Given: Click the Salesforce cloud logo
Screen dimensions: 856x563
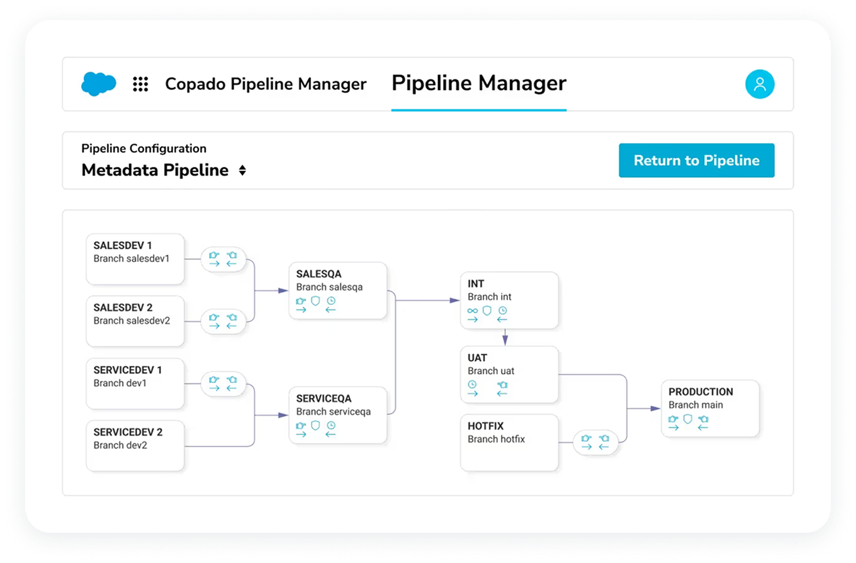Looking at the screenshot, I should (99, 84).
